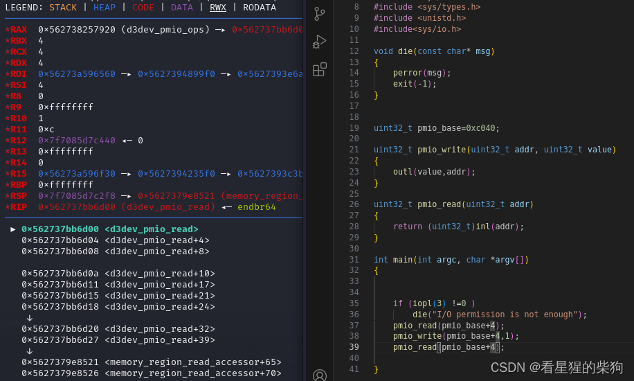Click the R11 value 0xc
The height and width of the screenshot is (381, 634).
(46, 129)
